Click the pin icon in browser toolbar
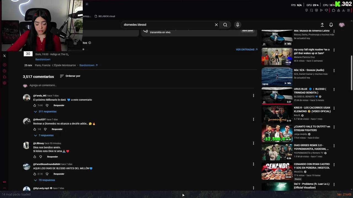Image resolution: width=353 pixels, height=198 pixels. pyautogui.click(x=307, y=10)
